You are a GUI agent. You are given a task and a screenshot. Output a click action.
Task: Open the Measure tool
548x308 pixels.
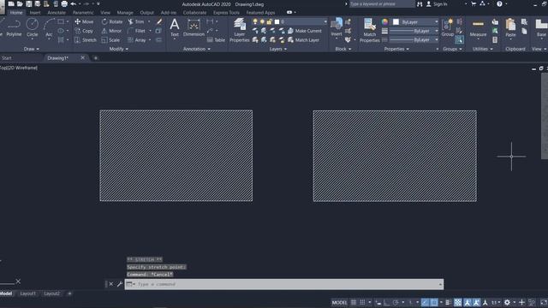point(478,28)
